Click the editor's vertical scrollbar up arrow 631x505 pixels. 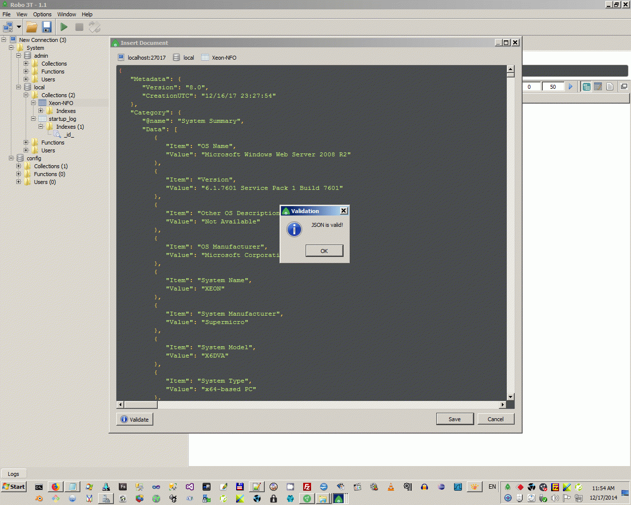pos(511,69)
